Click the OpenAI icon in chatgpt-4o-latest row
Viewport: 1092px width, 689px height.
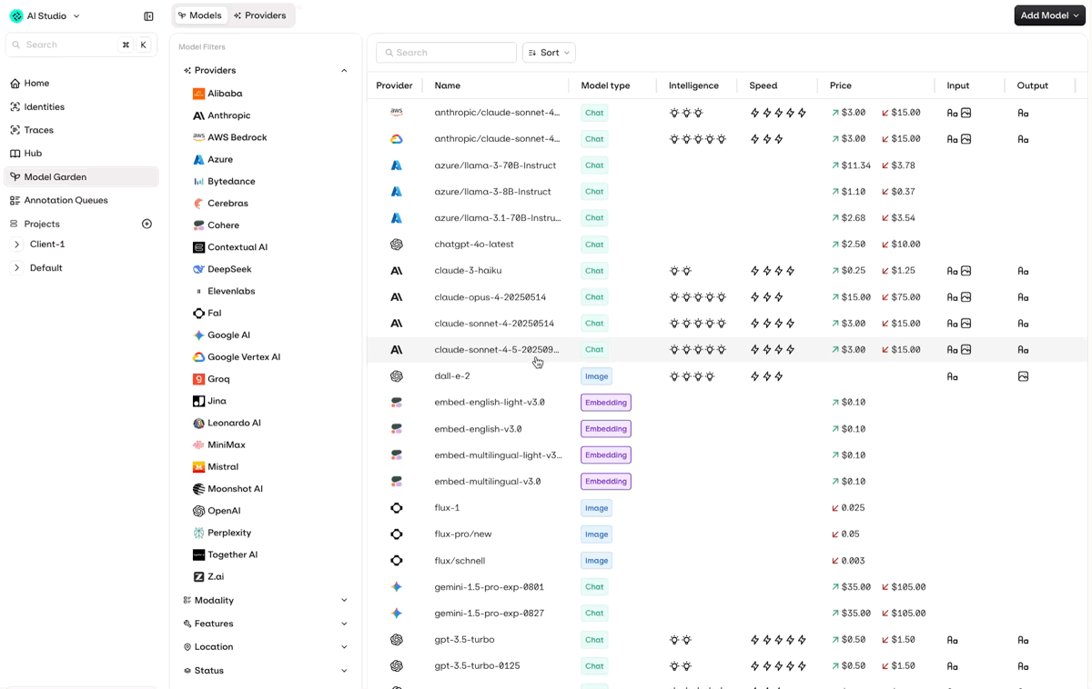[397, 245]
